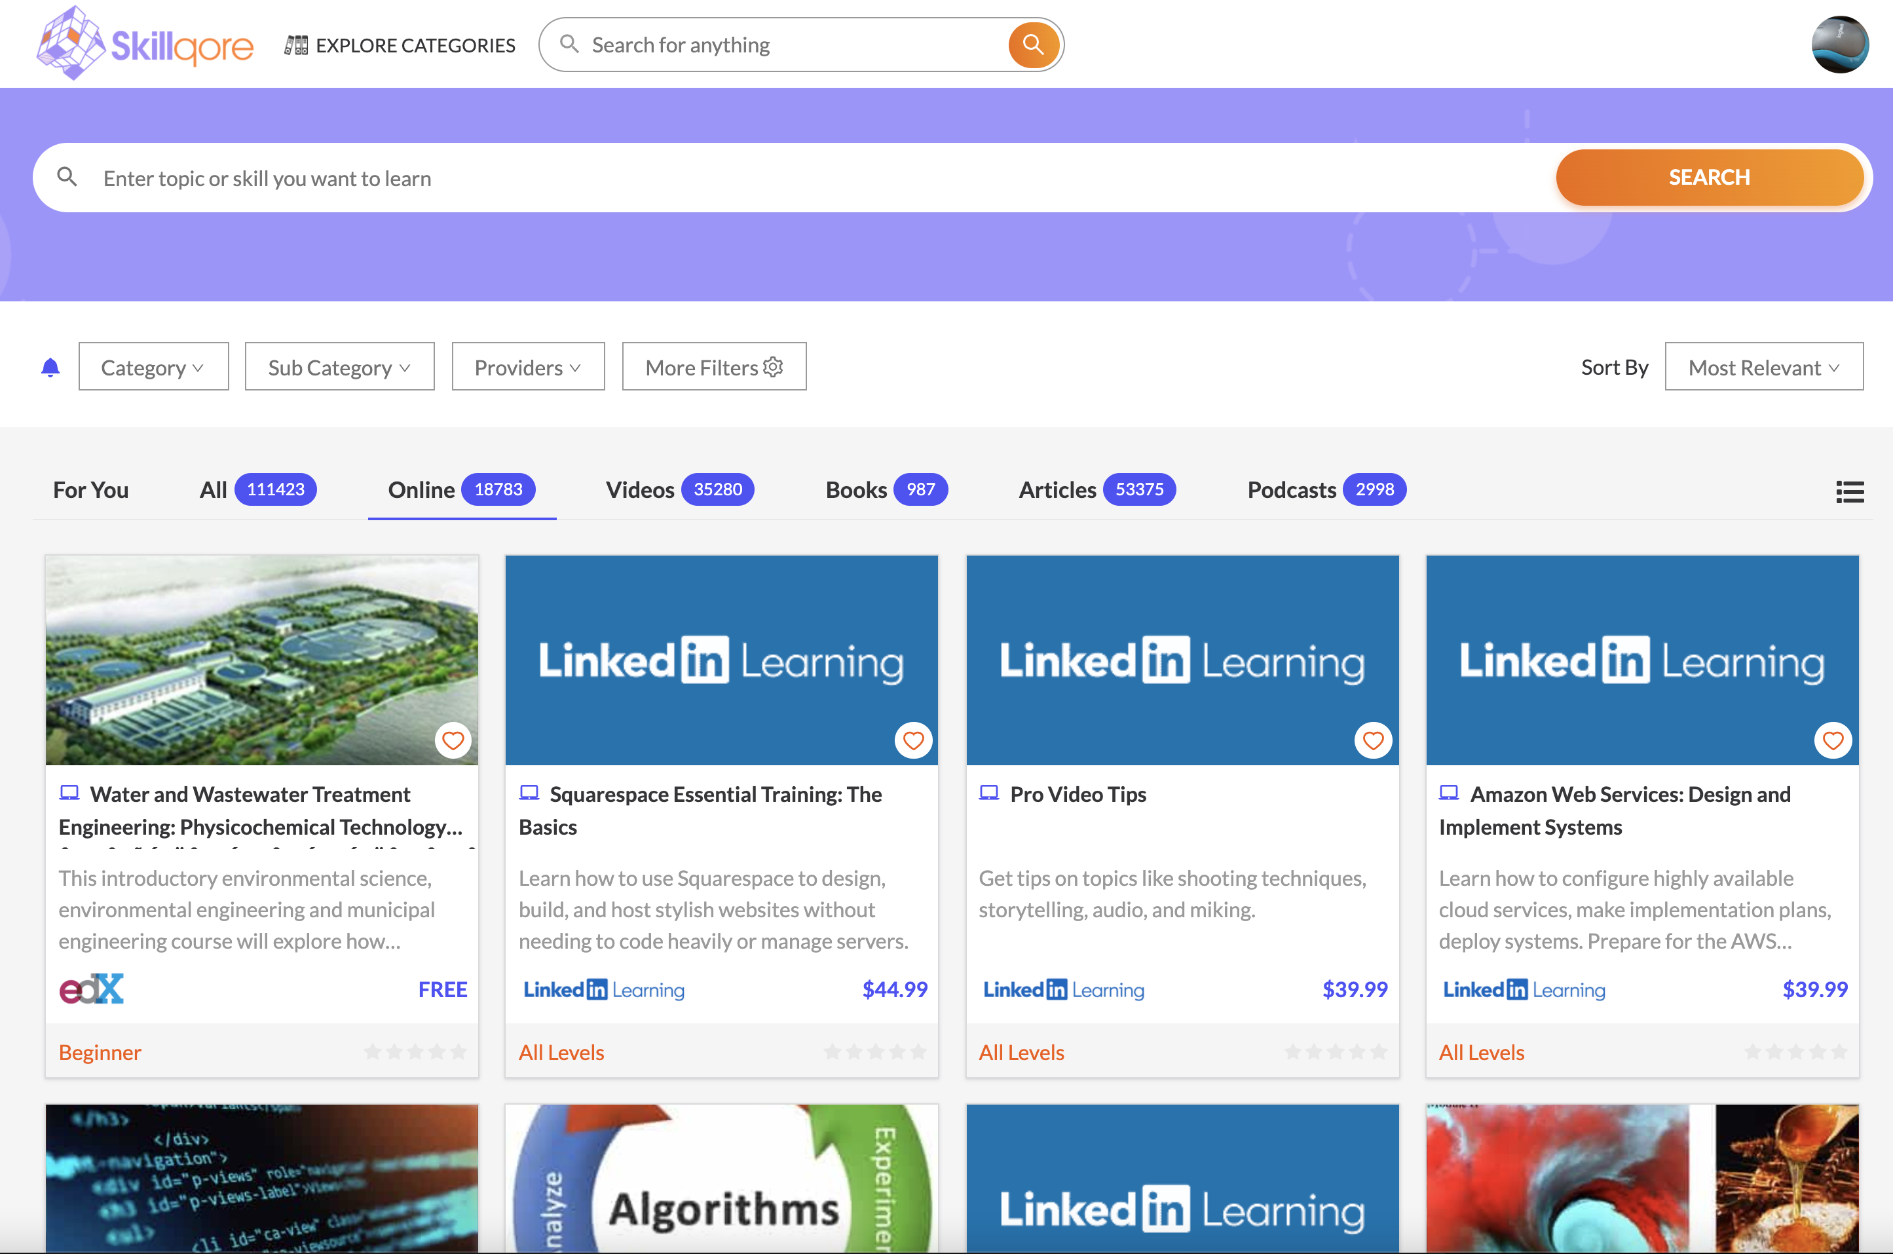Open the Amazon Web Services LinkedIn Learning thumbnail
Screen dimensions: 1893x1254
(x=1642, y=660)
